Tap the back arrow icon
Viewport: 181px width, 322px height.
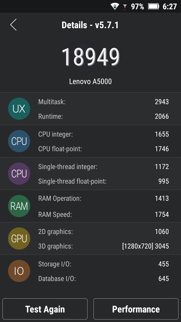(x=13, y=25)
